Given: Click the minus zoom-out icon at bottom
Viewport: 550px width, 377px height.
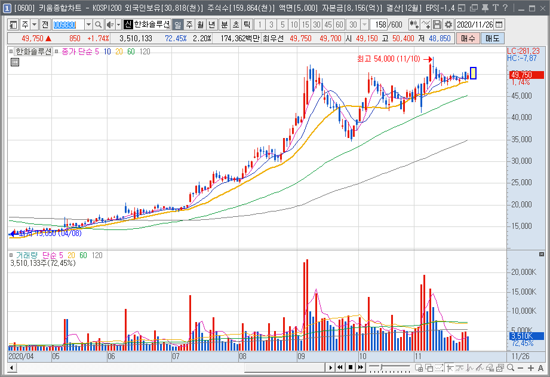Looking at the screenshot, I should coord(521,367).
